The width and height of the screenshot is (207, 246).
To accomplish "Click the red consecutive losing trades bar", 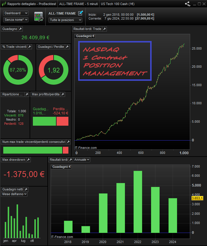I will pos(65,150).
